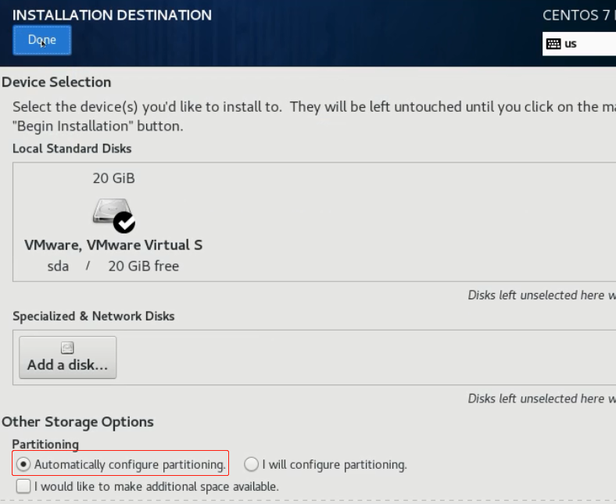
Task: Click the "Partitioning" section label
Action: (x=45, y=445)
